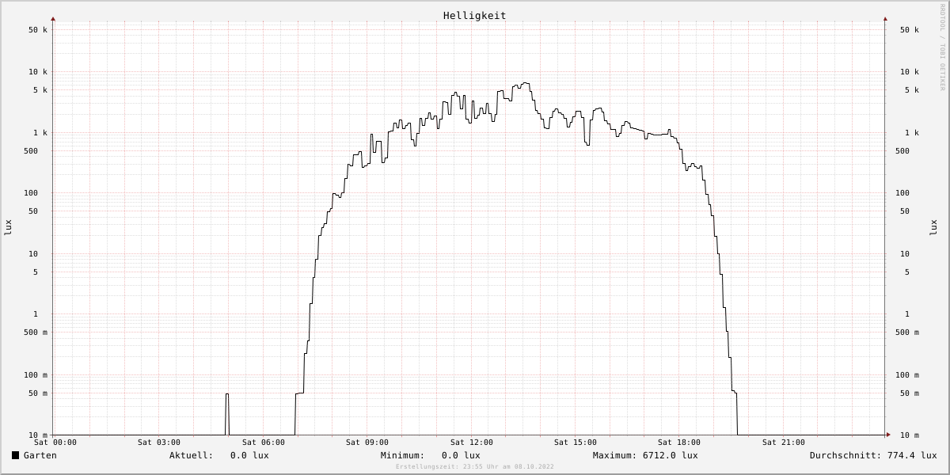The image size is (950, 475).
Task: Click the right lux axis title
Action: click(934, 227)
